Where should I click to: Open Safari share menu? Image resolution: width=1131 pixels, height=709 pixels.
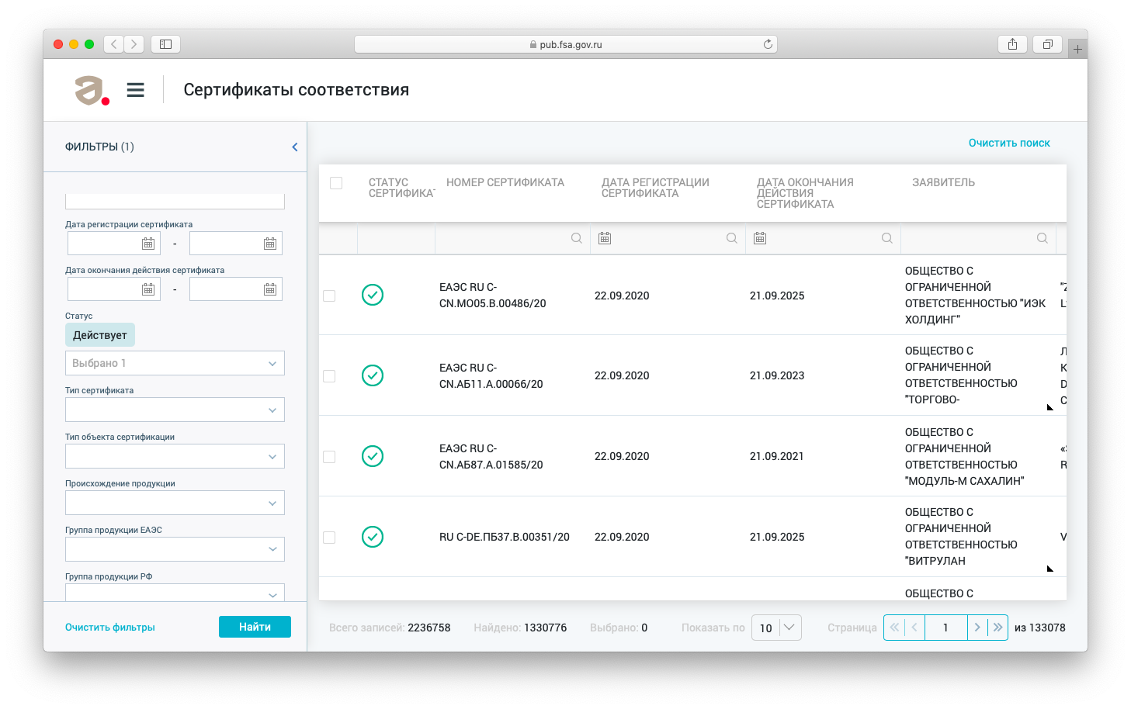tap(1012, 44)
